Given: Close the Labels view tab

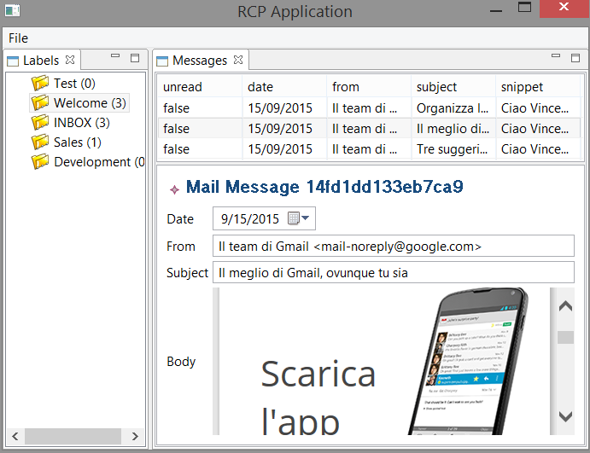Looking at the screenshot, I should [70, 60].
